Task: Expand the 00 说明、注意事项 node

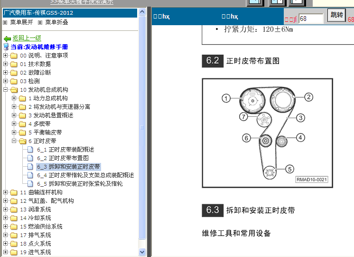Action: [5, 56]
